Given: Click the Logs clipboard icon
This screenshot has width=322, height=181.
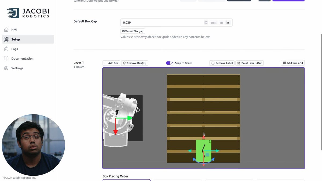Looking at the screenshot, I should coord(6,49).
